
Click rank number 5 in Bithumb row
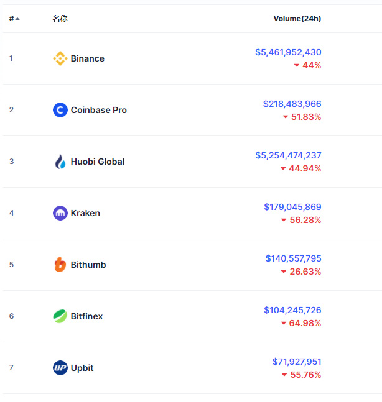(x=11, y=264)
